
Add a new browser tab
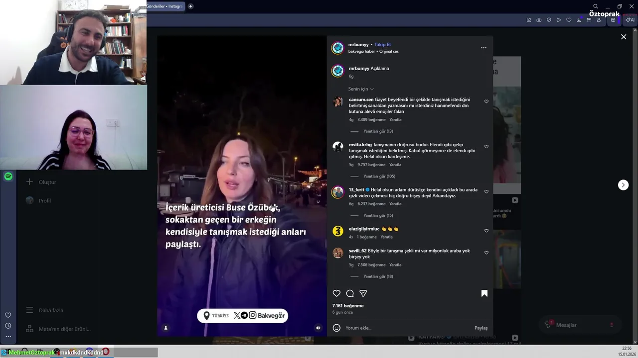pyautogui.click(x=190, y=6)
